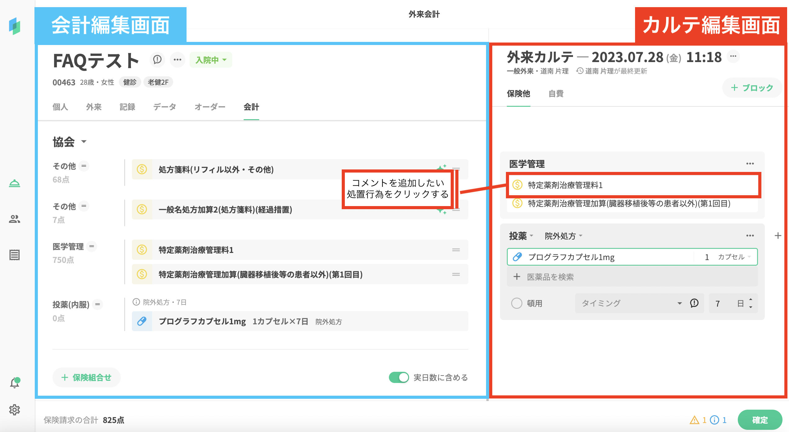789x432 pixels.
Task: Open the document list sidebar icon
Action: [15, 255]
